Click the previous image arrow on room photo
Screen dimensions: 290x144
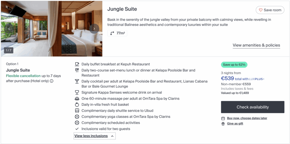point(9,29)
